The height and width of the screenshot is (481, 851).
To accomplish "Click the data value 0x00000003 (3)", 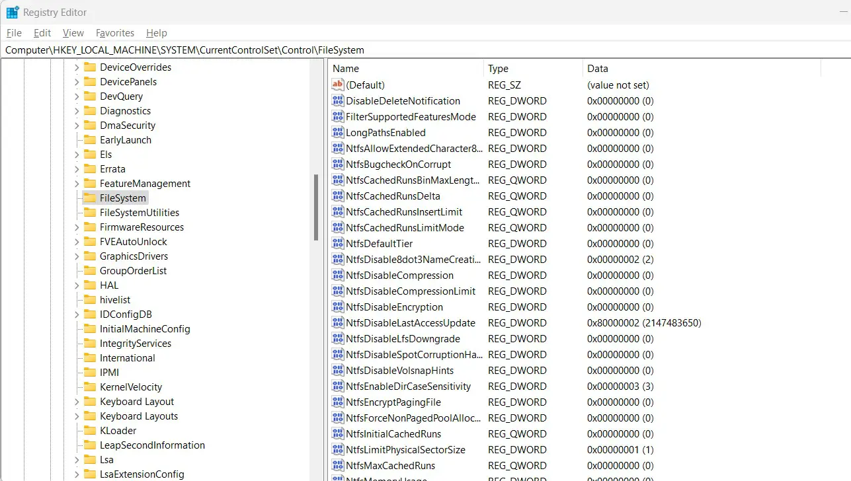I will tap(620, 387).
